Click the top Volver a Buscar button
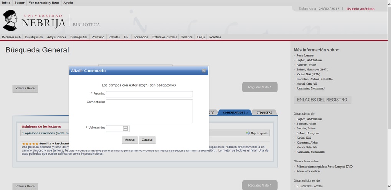The width and height of the screenshot is (391, 190). 25,88
